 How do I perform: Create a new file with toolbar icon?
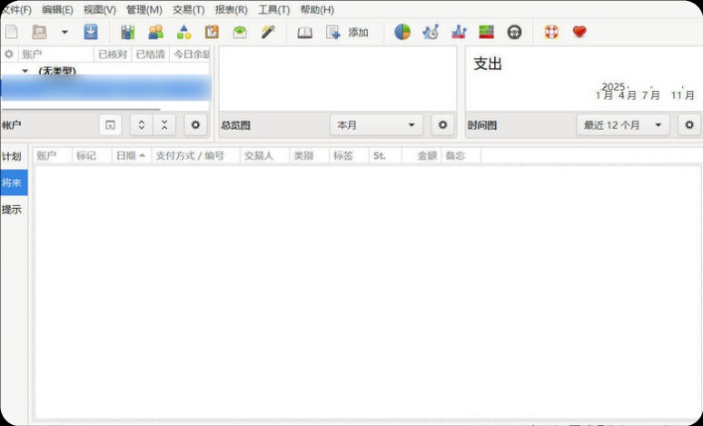11,33
